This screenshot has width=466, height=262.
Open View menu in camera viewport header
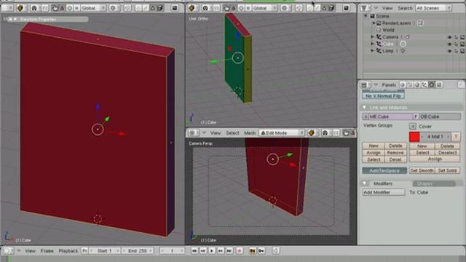coord(216,132)
